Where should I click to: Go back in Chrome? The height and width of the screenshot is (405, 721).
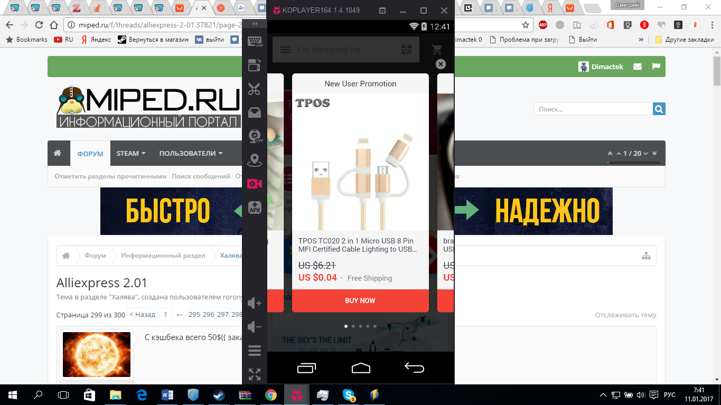pos(9,25)
